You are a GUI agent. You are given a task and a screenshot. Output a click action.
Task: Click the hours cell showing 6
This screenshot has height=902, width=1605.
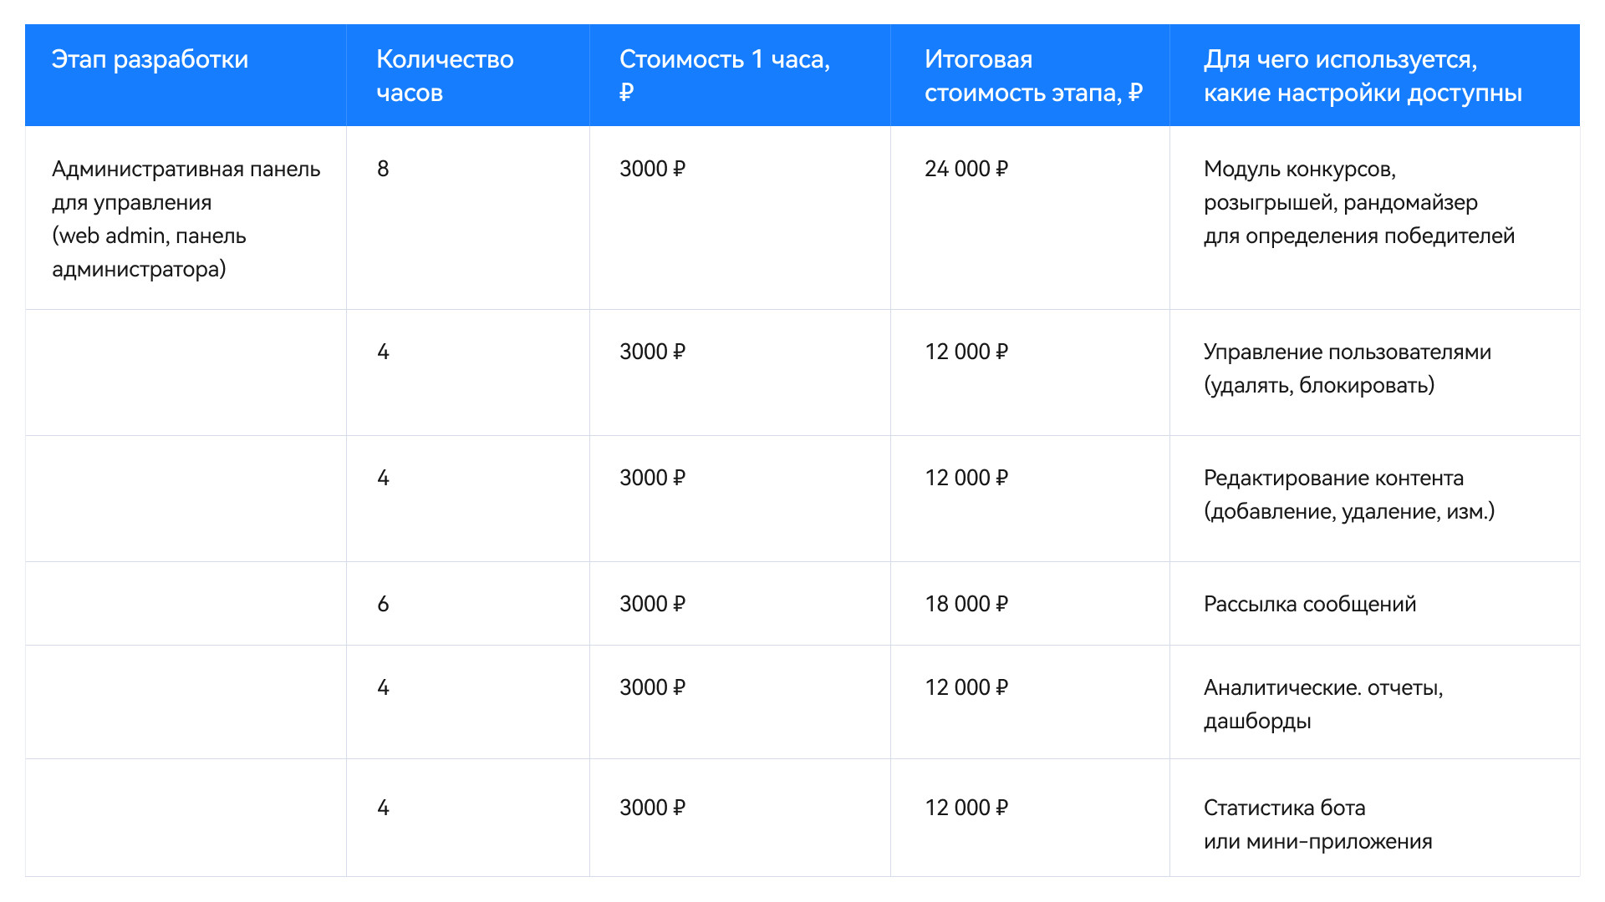click(383, 604)
